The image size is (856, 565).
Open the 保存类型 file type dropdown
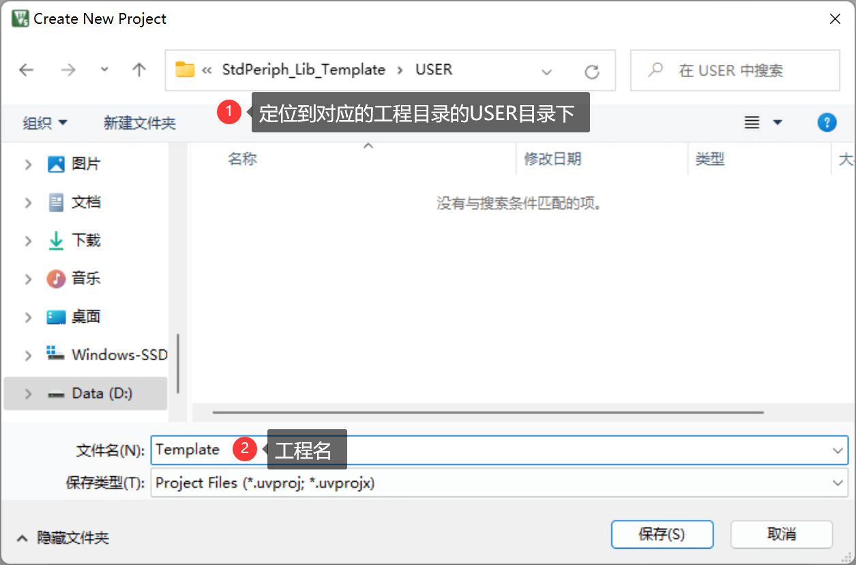click(837, 483)
